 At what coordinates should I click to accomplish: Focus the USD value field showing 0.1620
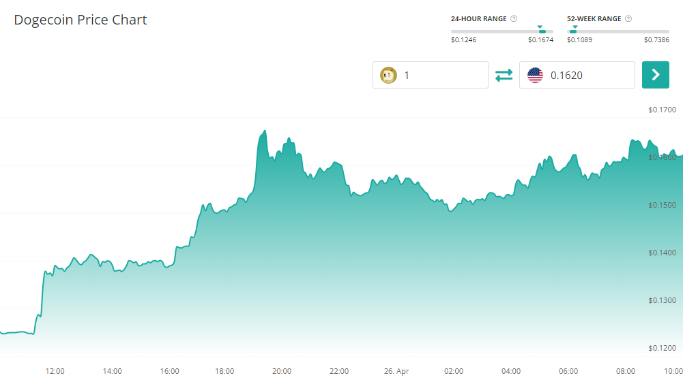pyautogui.click(x=588, y=75)
